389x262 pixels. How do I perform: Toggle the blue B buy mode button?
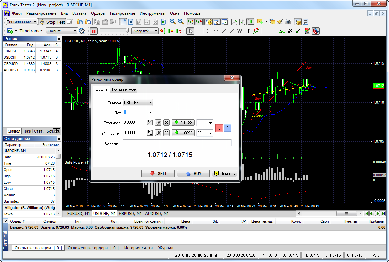coord(227,128)
